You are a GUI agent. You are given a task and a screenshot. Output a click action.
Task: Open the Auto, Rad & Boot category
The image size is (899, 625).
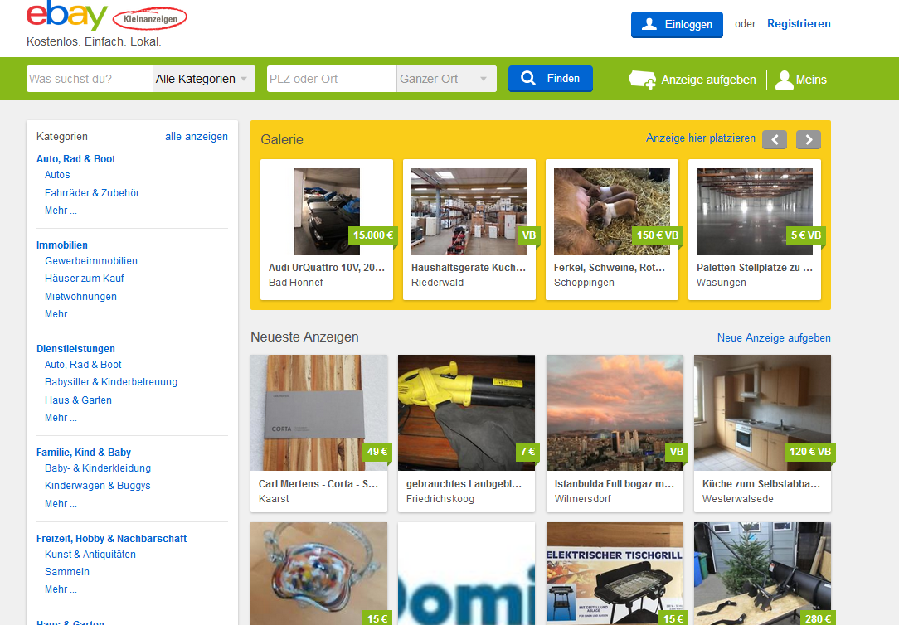pos(75,158)
